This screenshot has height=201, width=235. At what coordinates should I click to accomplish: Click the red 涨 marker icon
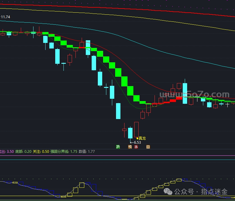(136, 147)
